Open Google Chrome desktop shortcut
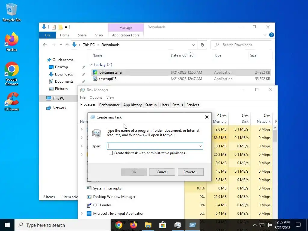Image resolution: width=308 pixels, height=231 pixels. click(11, 74)
